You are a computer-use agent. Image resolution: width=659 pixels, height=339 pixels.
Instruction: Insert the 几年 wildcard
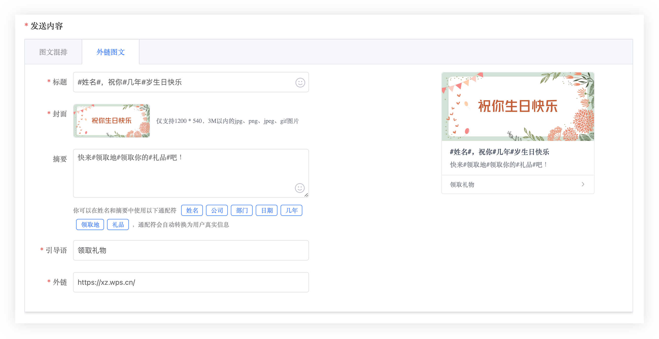(291, 210)
